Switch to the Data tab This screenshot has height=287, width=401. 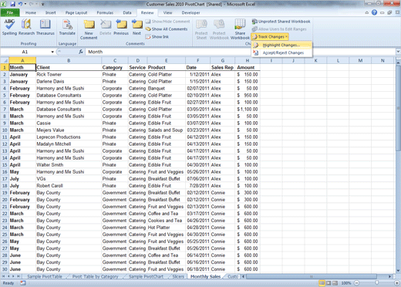pyautogui.click(x=127, y=12)
